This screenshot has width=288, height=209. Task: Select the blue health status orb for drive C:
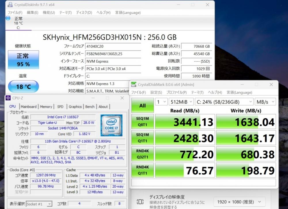click(x=8, y=18)
